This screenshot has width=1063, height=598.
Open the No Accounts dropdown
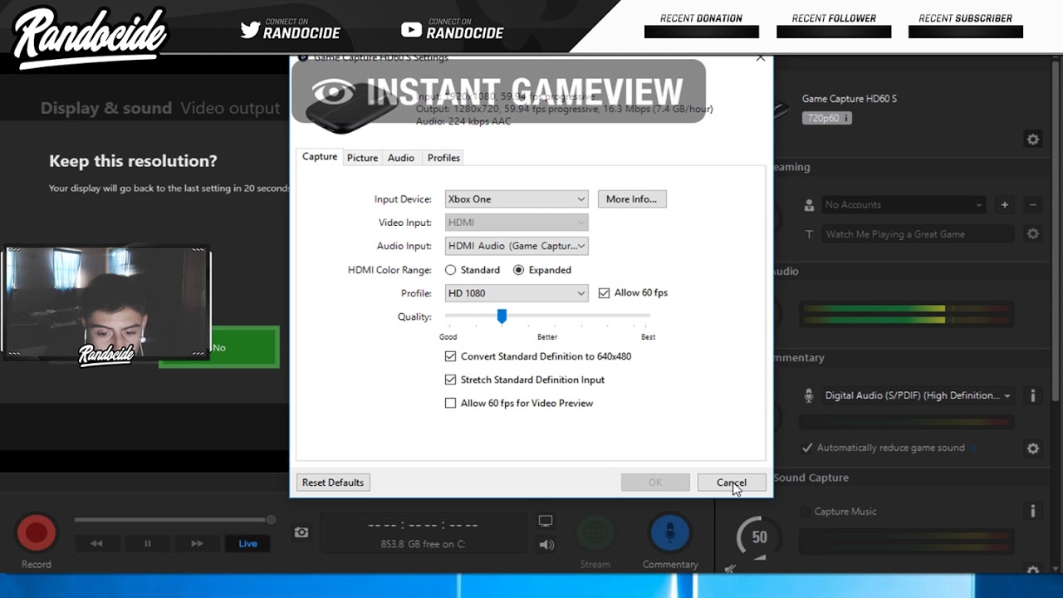[x=904, y=204]
